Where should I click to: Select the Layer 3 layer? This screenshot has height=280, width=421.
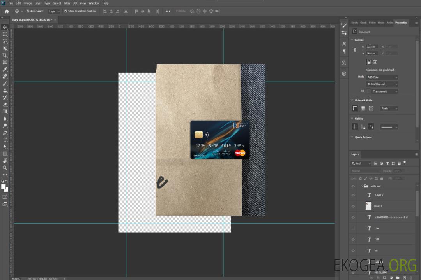click(386, 206)
